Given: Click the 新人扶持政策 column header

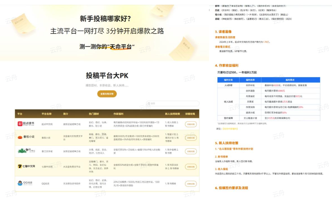Looking at the screenshot, I should pos(173,114).
